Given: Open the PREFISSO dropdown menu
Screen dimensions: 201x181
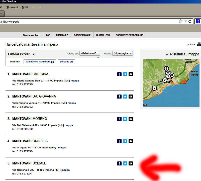Looking at the screenshot, I should click(x=62, y=35).
